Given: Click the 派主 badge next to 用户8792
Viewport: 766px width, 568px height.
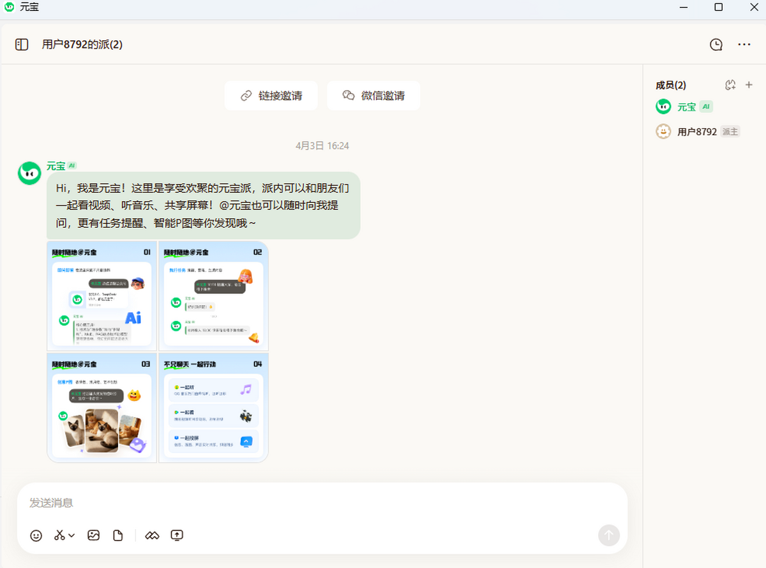Looking at the screenshot, I should click(x=730, y=131).
